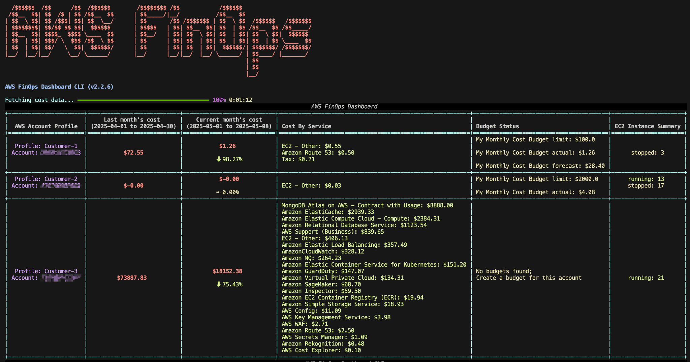The width and height of the screenshot is (690, 362).
Task: Click 'My Monthly Cost Budget actual: $4.08'
Action: click(535, 192)
